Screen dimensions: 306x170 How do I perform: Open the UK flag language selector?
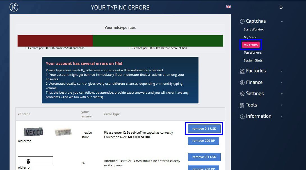228,7
